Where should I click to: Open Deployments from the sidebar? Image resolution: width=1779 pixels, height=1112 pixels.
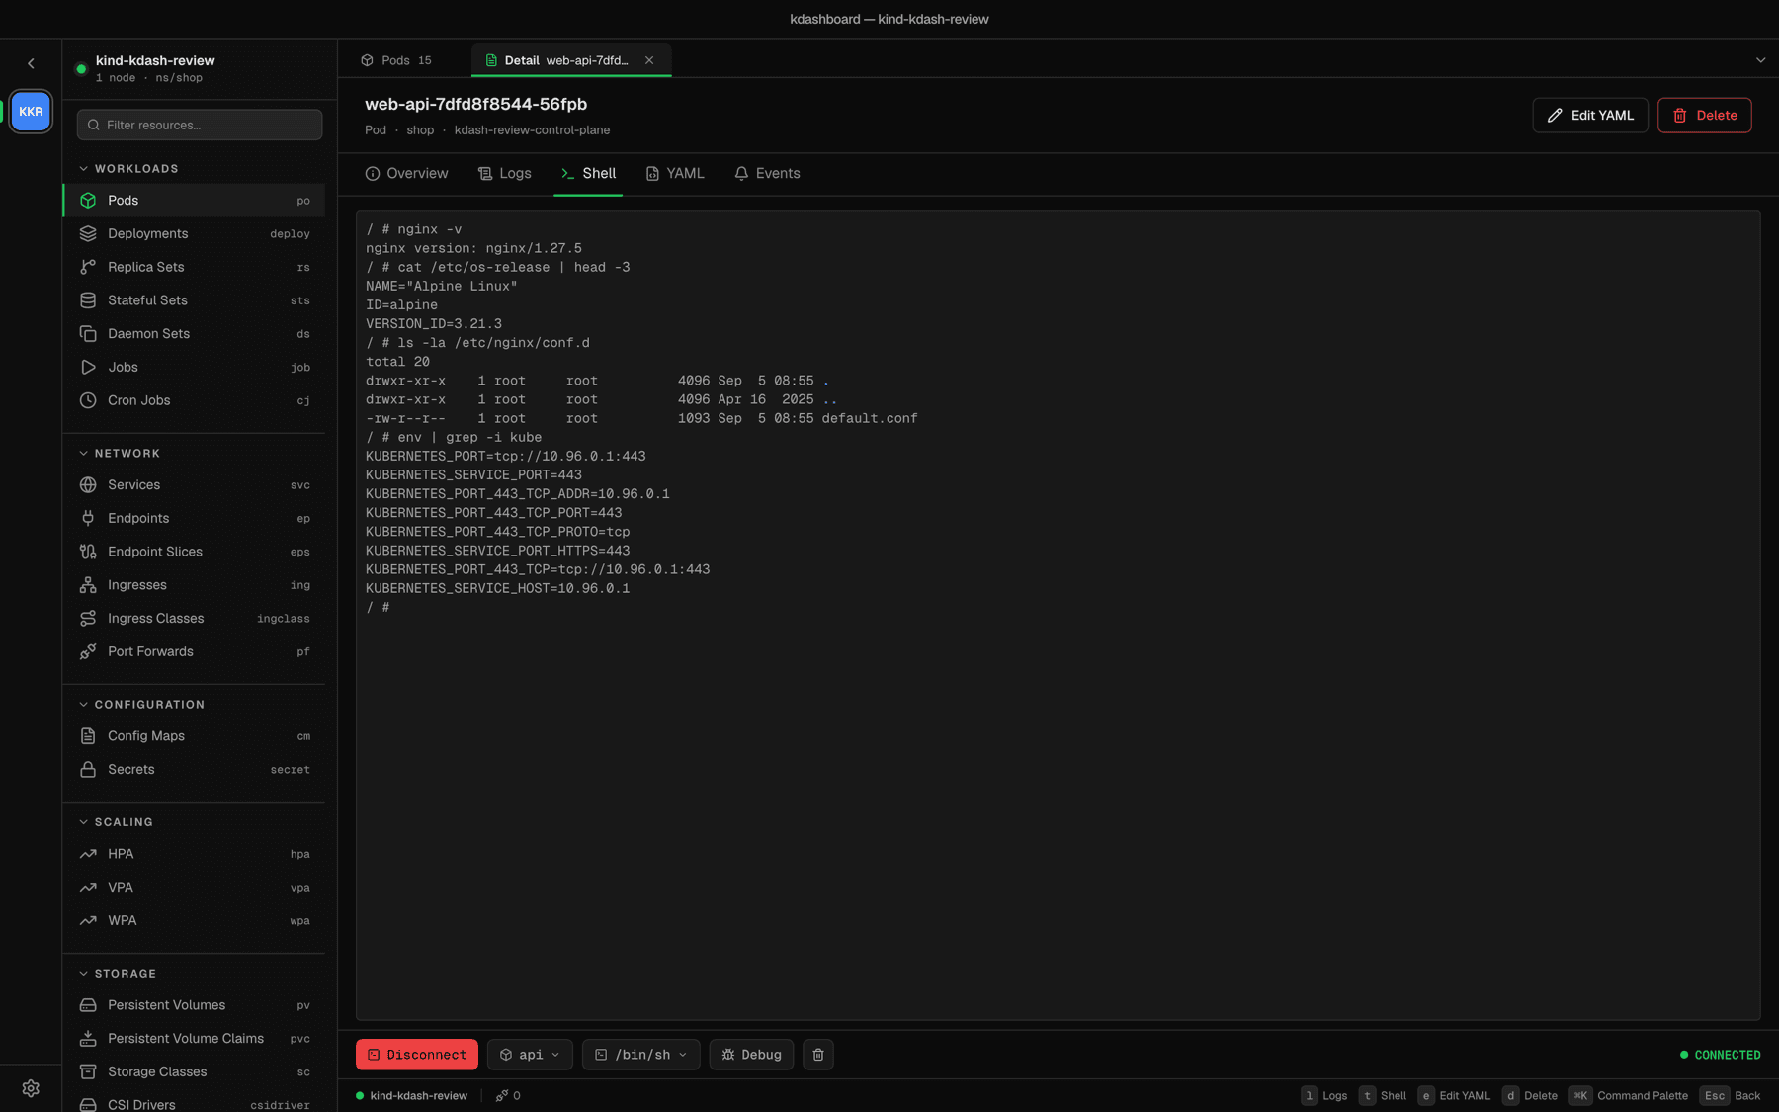[194, 233]
